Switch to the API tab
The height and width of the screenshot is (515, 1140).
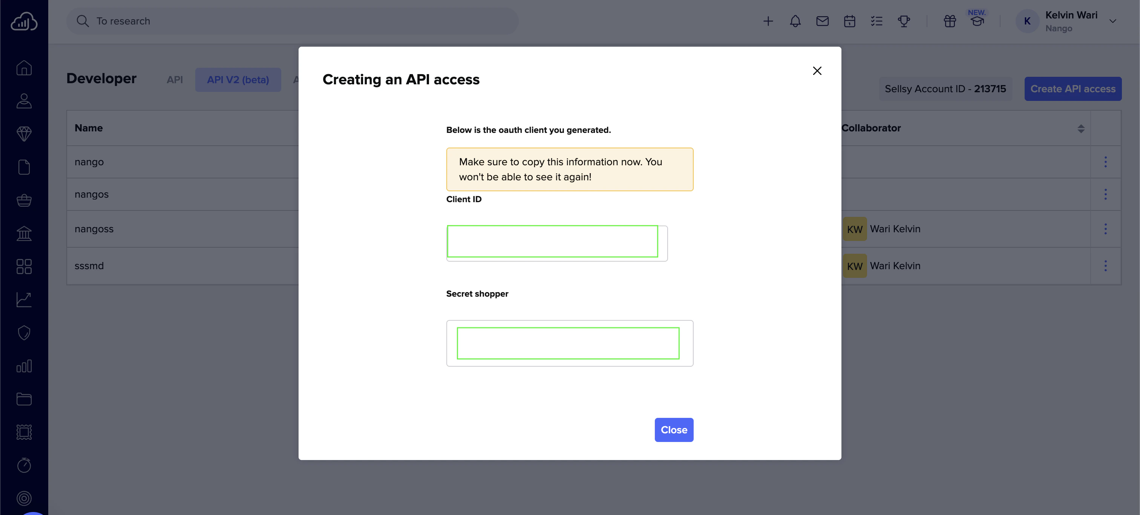click(x=175, y=80)
